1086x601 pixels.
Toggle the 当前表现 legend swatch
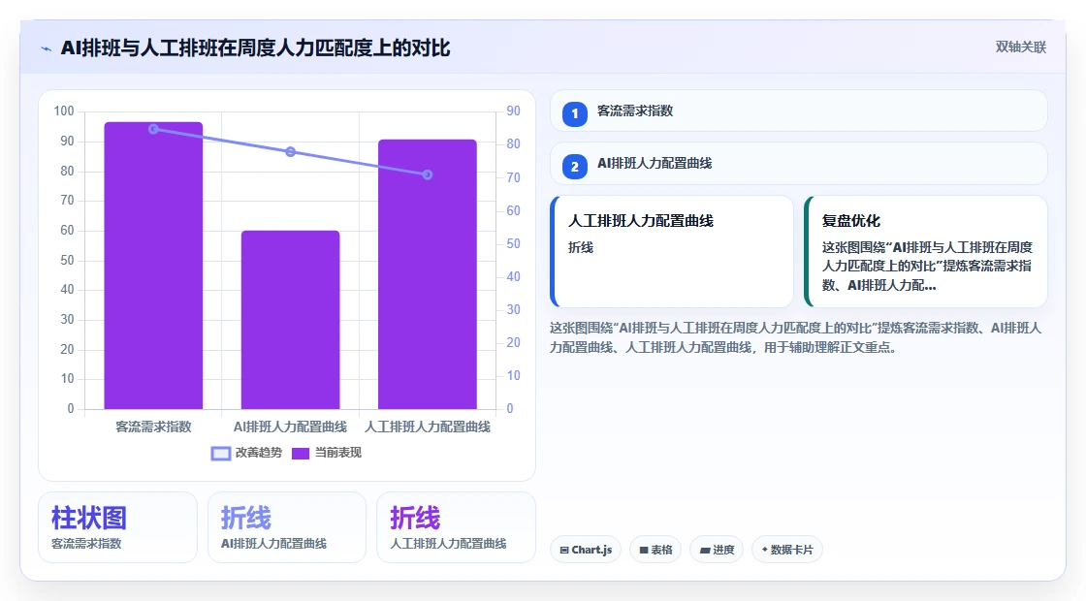point(300,454)
